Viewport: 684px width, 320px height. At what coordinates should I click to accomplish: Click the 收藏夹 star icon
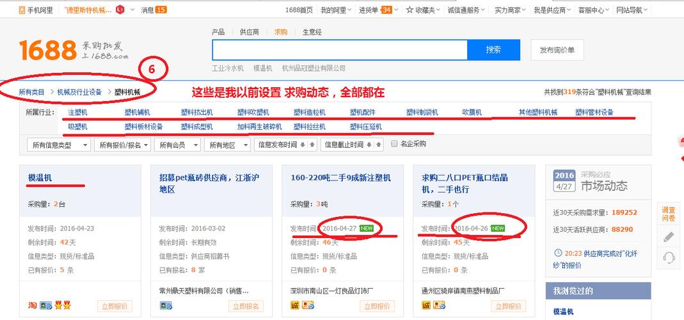coord(409,10)
